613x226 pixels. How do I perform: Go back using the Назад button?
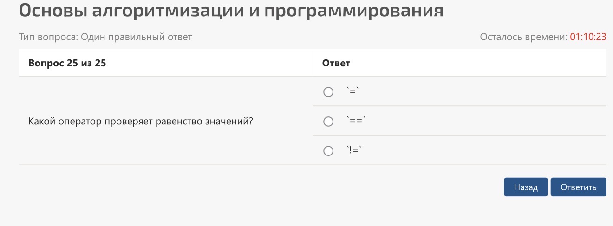526,187
